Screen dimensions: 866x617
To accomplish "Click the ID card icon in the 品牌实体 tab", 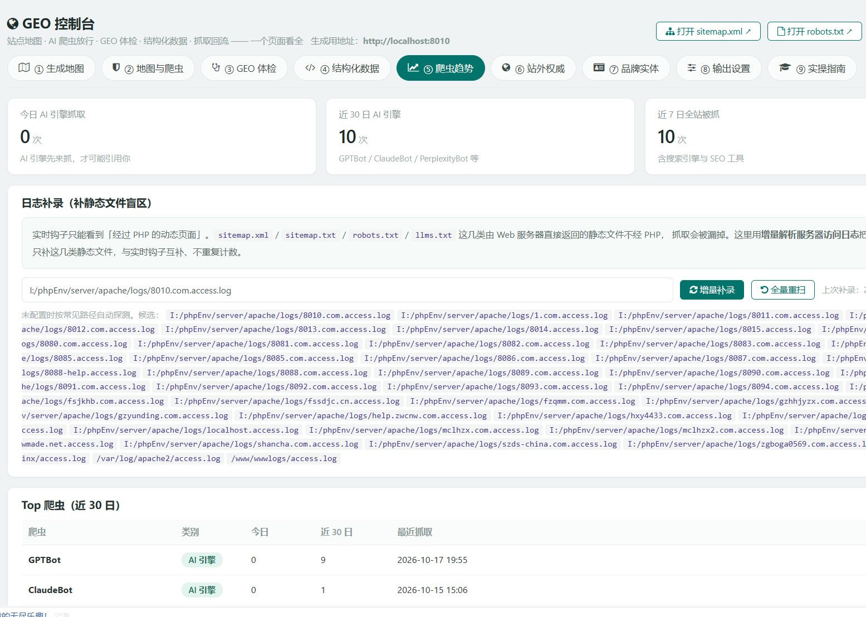I will point(599,68).
